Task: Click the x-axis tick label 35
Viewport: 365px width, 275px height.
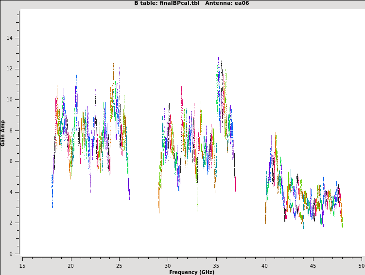Action: point(216,266)
